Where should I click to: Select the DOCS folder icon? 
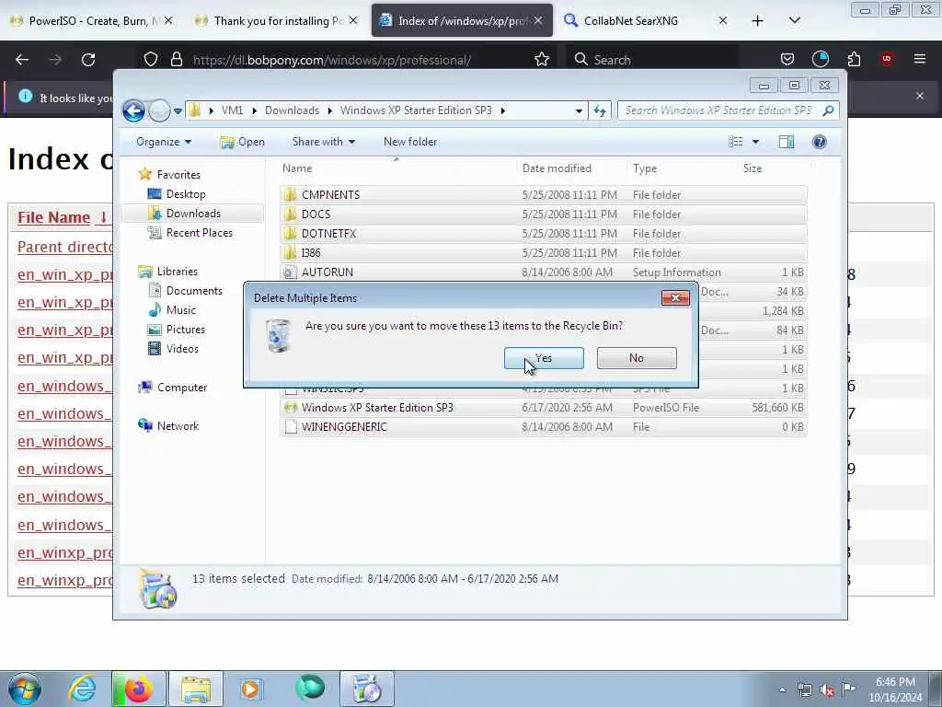(x=290, y=214)
